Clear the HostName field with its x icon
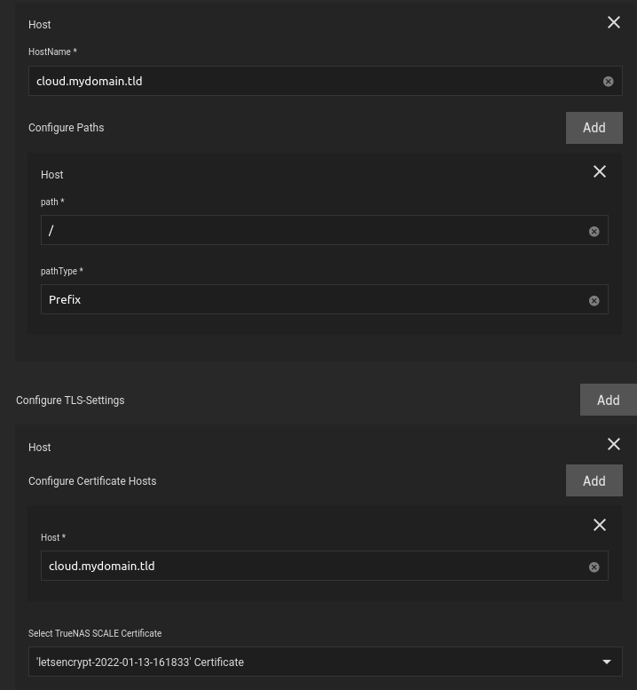This screenshot has width=637, height=690. [x=609, y=82]
